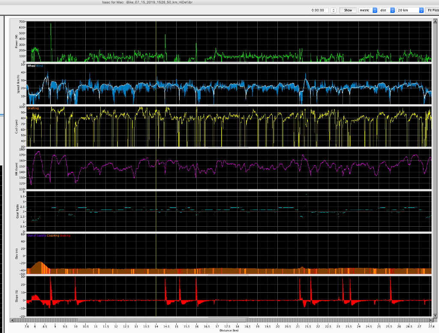Viewport: 439px width, 333px height.
Task: Click the horizontal scrollbar right arrow
Action: pos(430,320)
